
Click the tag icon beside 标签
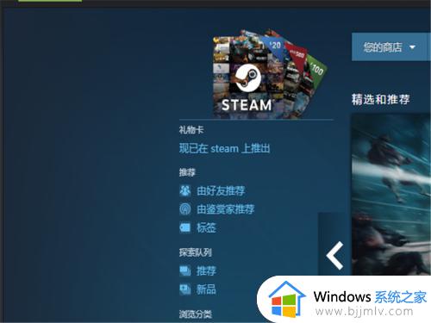[185, 227]
